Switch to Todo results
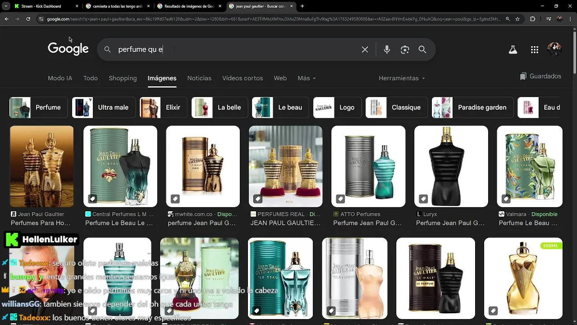The image size is (577, 325). pyautogui.click(x=90, y=78)
